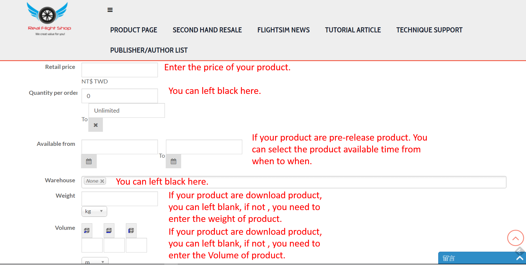This screenshot has height=267, width=526.
Task: Open the hamburger menu icon
Action: (x=110, y=10)
